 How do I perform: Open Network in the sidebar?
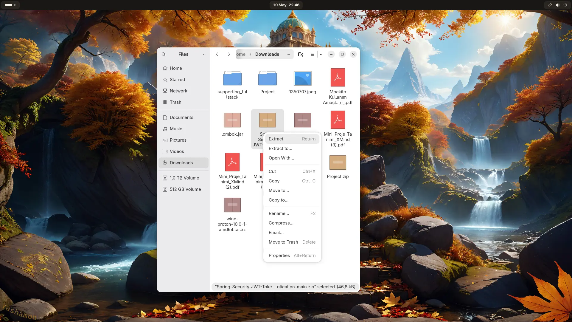[184, 91]
